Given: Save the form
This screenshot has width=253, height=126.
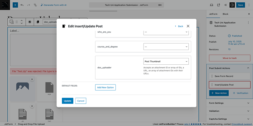Looking at the screenshot, I should click(240, 5).
